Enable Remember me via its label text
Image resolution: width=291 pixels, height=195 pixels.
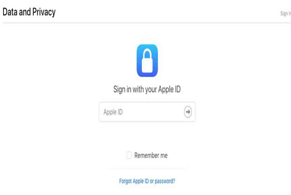coord(151,155)
